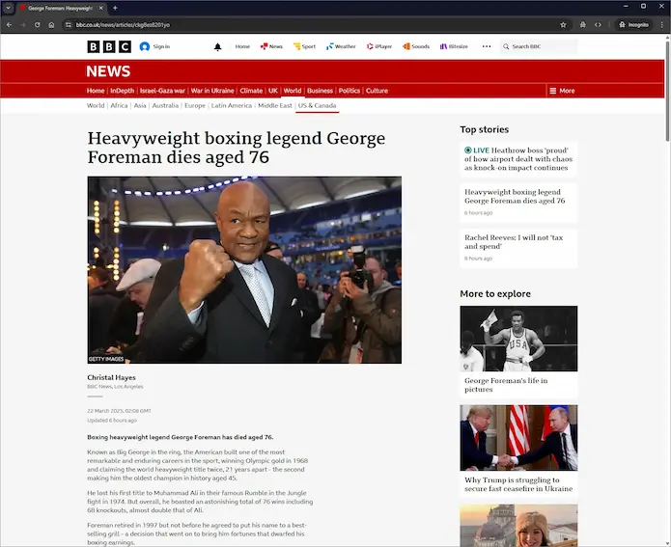
Task: Open George Foreman's life in pictures thumbnail
Action: pos(518,339)
